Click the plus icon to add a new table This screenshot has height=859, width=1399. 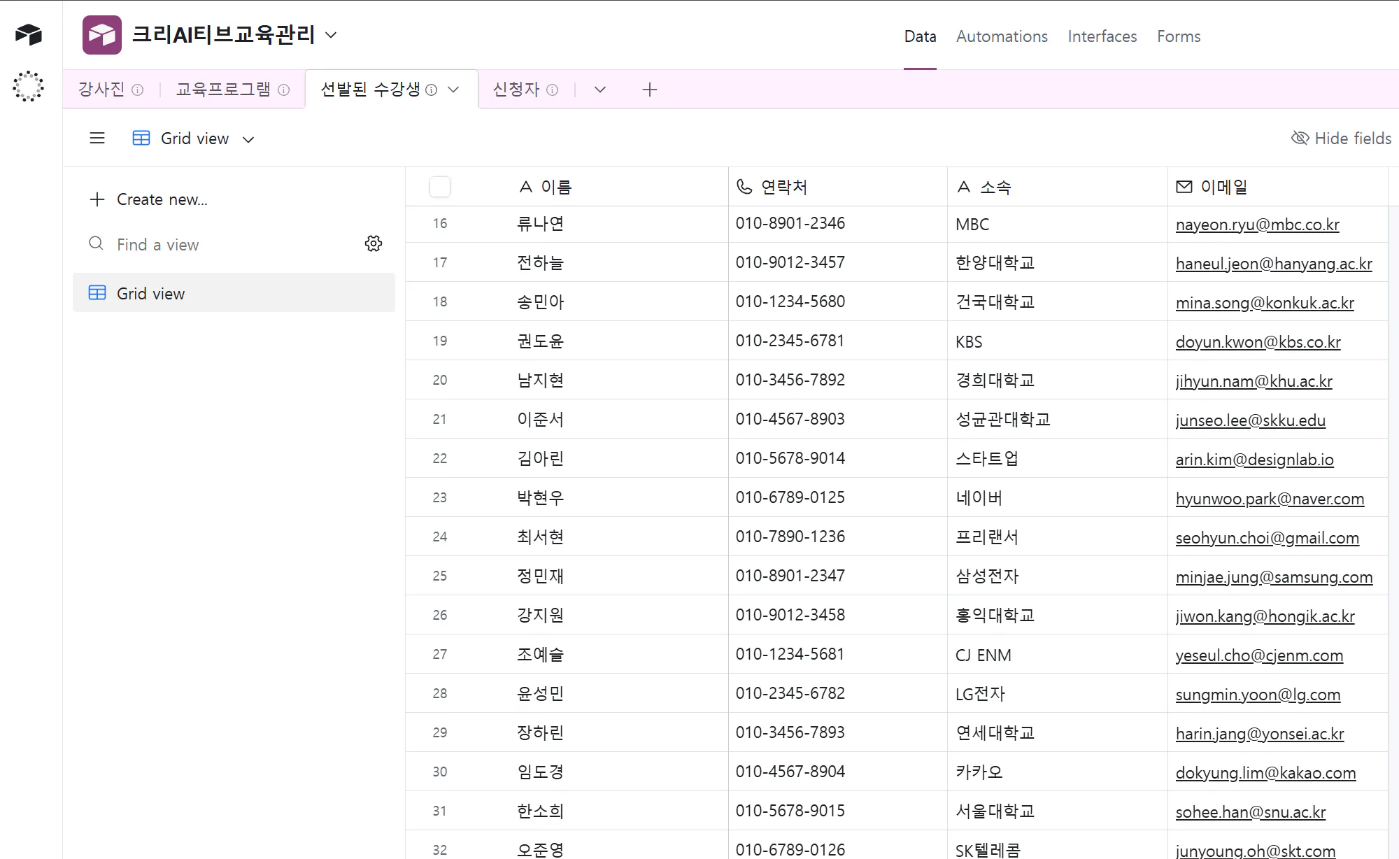pos(650,89)
